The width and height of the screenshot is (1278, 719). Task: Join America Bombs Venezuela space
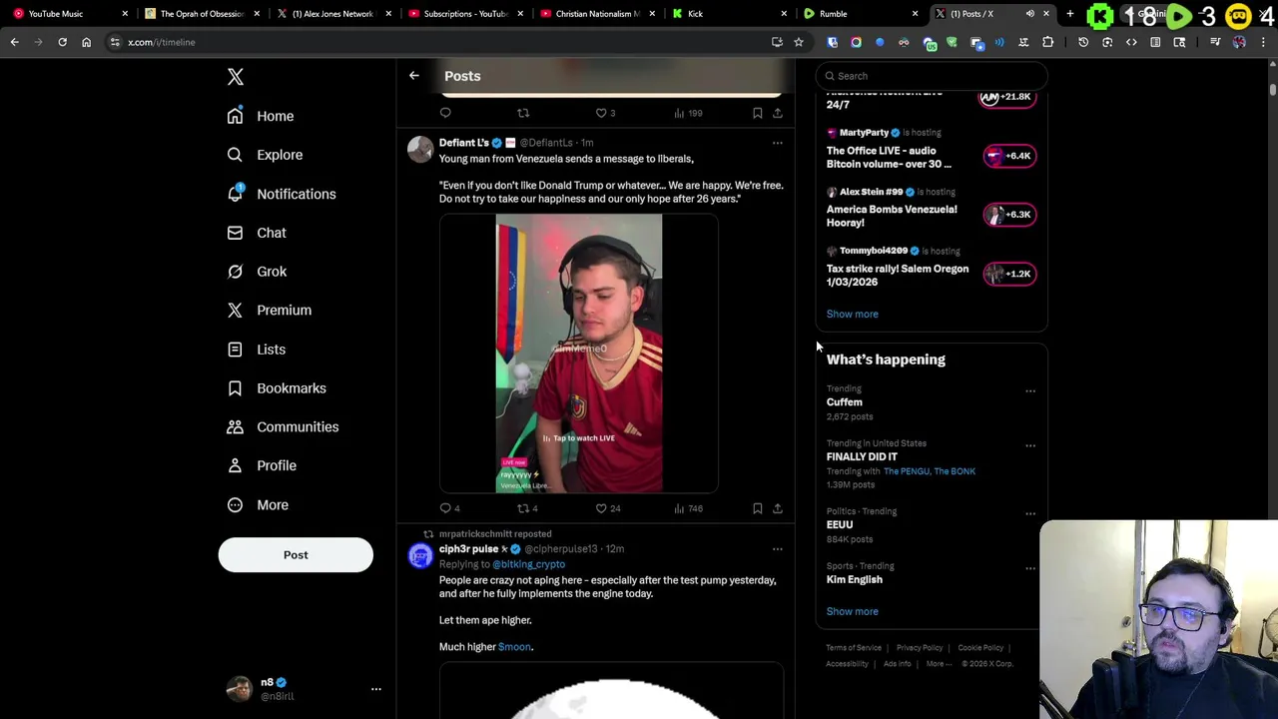[1009, 215]
